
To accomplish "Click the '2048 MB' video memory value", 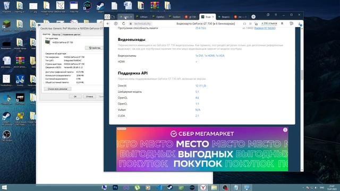I will click(x=80, y=75).
